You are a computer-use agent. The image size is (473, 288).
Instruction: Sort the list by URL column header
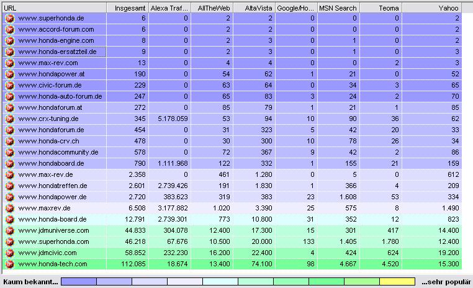[53, 7]
